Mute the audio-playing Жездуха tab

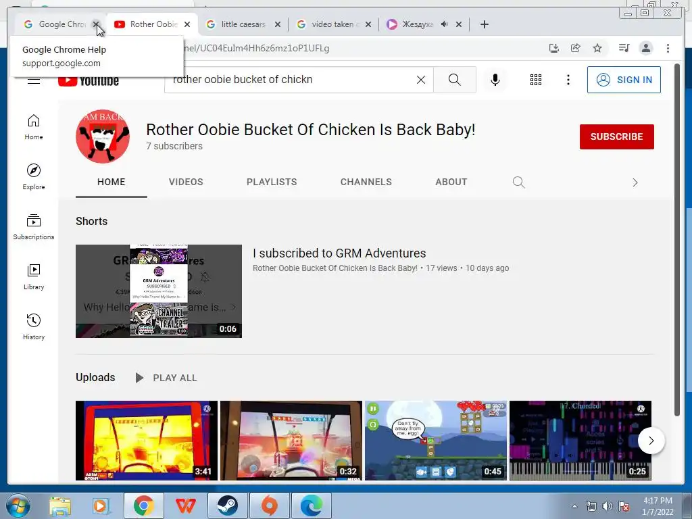point(445,24)
